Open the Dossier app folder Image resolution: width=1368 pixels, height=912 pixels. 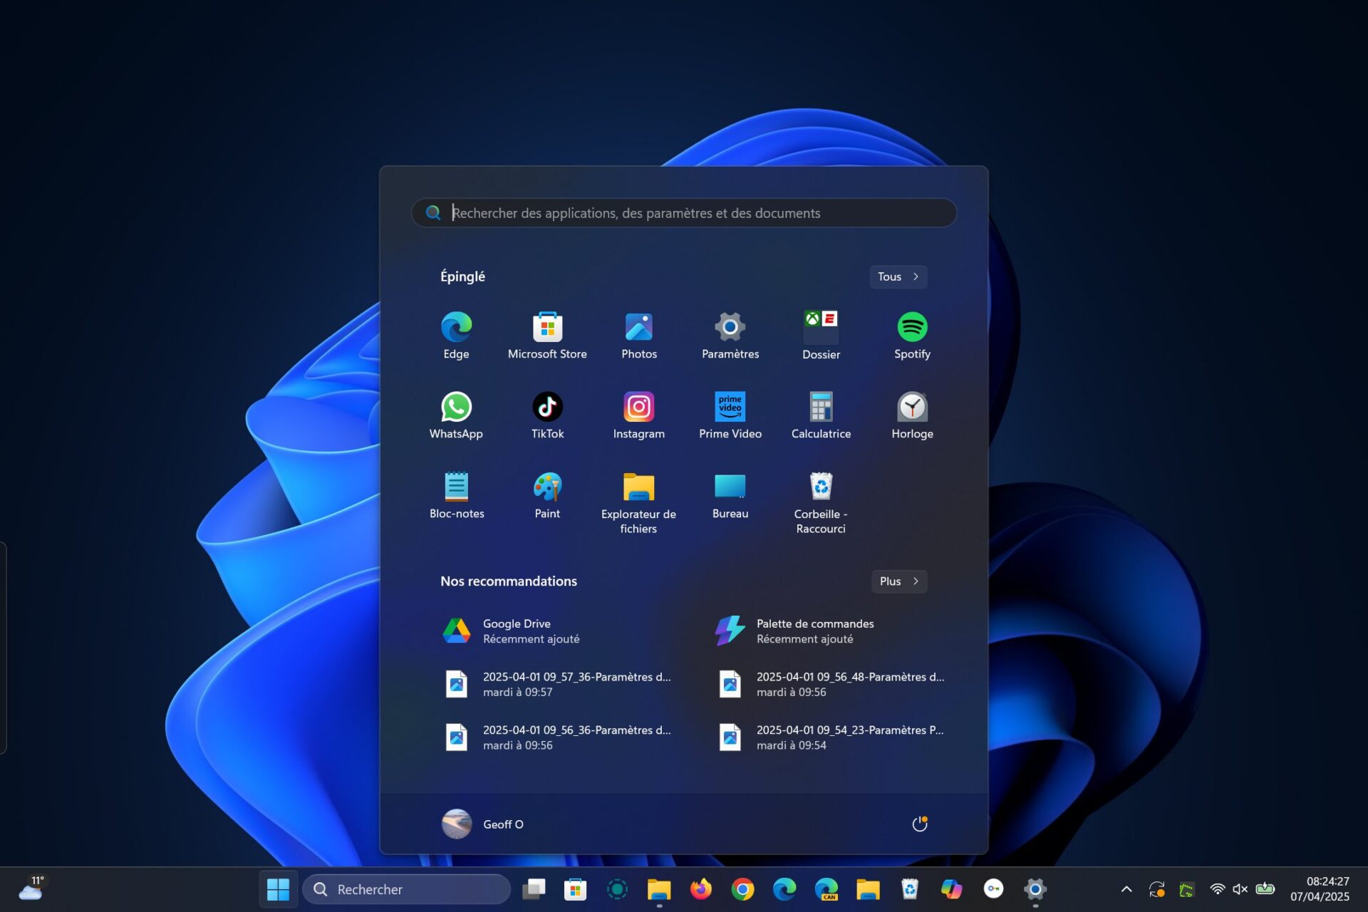pos(821,336)
